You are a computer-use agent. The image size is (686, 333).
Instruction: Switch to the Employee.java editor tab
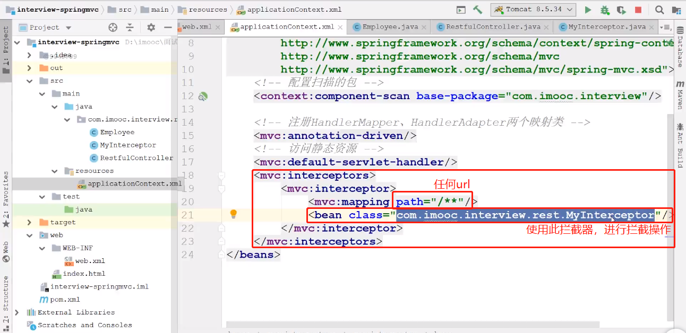click(390, 27)
